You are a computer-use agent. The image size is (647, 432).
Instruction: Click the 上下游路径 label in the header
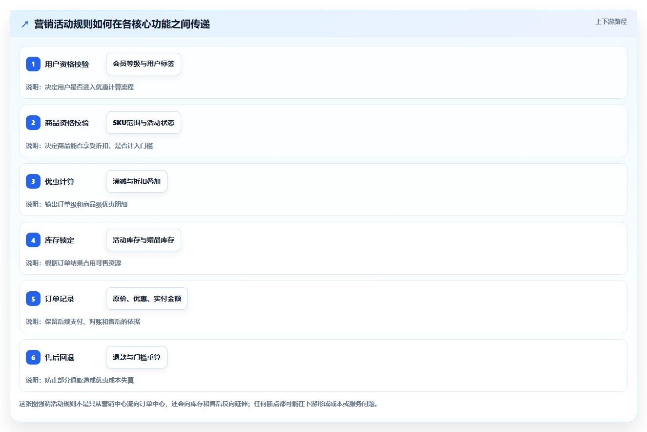(x=611, y=22)
